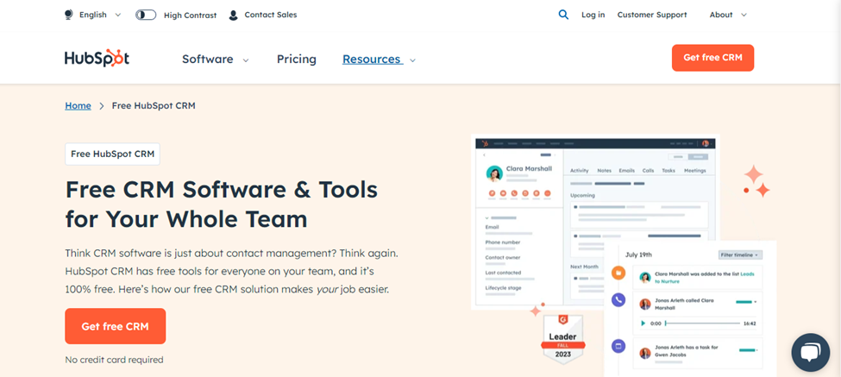Image resolution: width=841 pixels, height=377 pixels.
Task: Click the search magnifier icon
Action: [563, 15]
